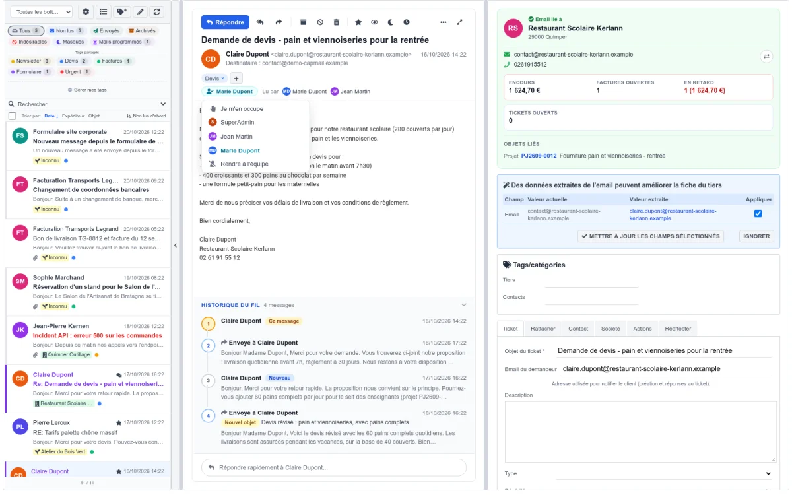The height and width of the screenshot is (495, 792).
Task: Click the search magnifier icon
Action: click(x=12, y=104)
